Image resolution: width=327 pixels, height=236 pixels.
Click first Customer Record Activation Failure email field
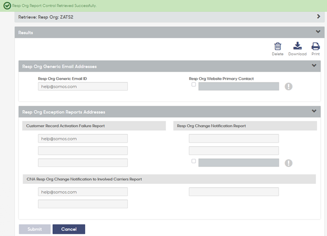[83, 138]
